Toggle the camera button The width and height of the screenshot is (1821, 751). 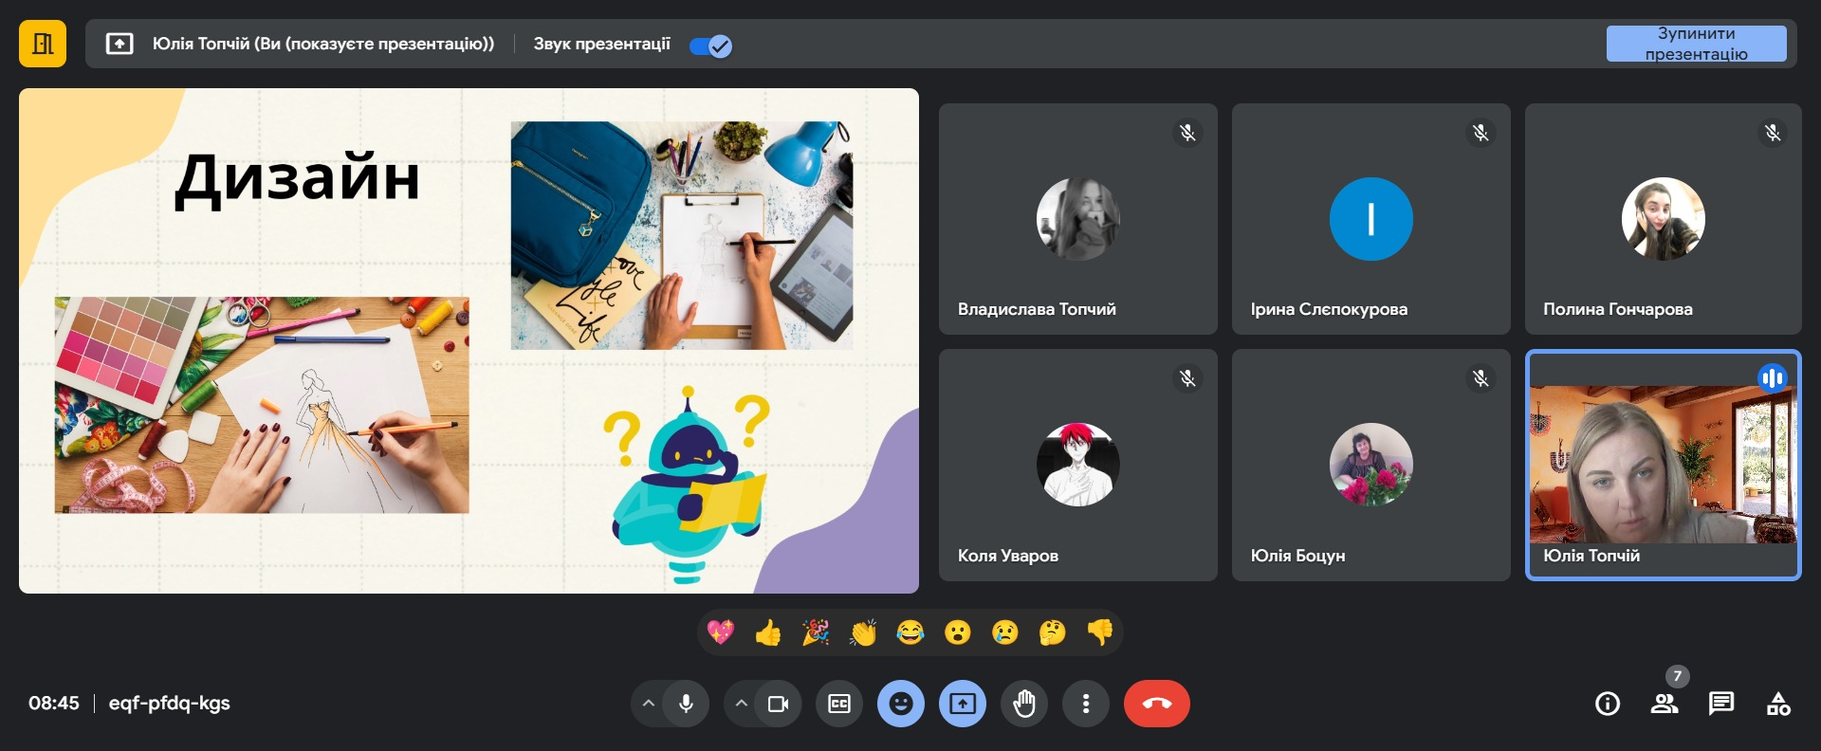tap(779, 704)
